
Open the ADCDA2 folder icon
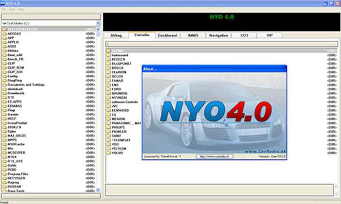click(4, 34)
